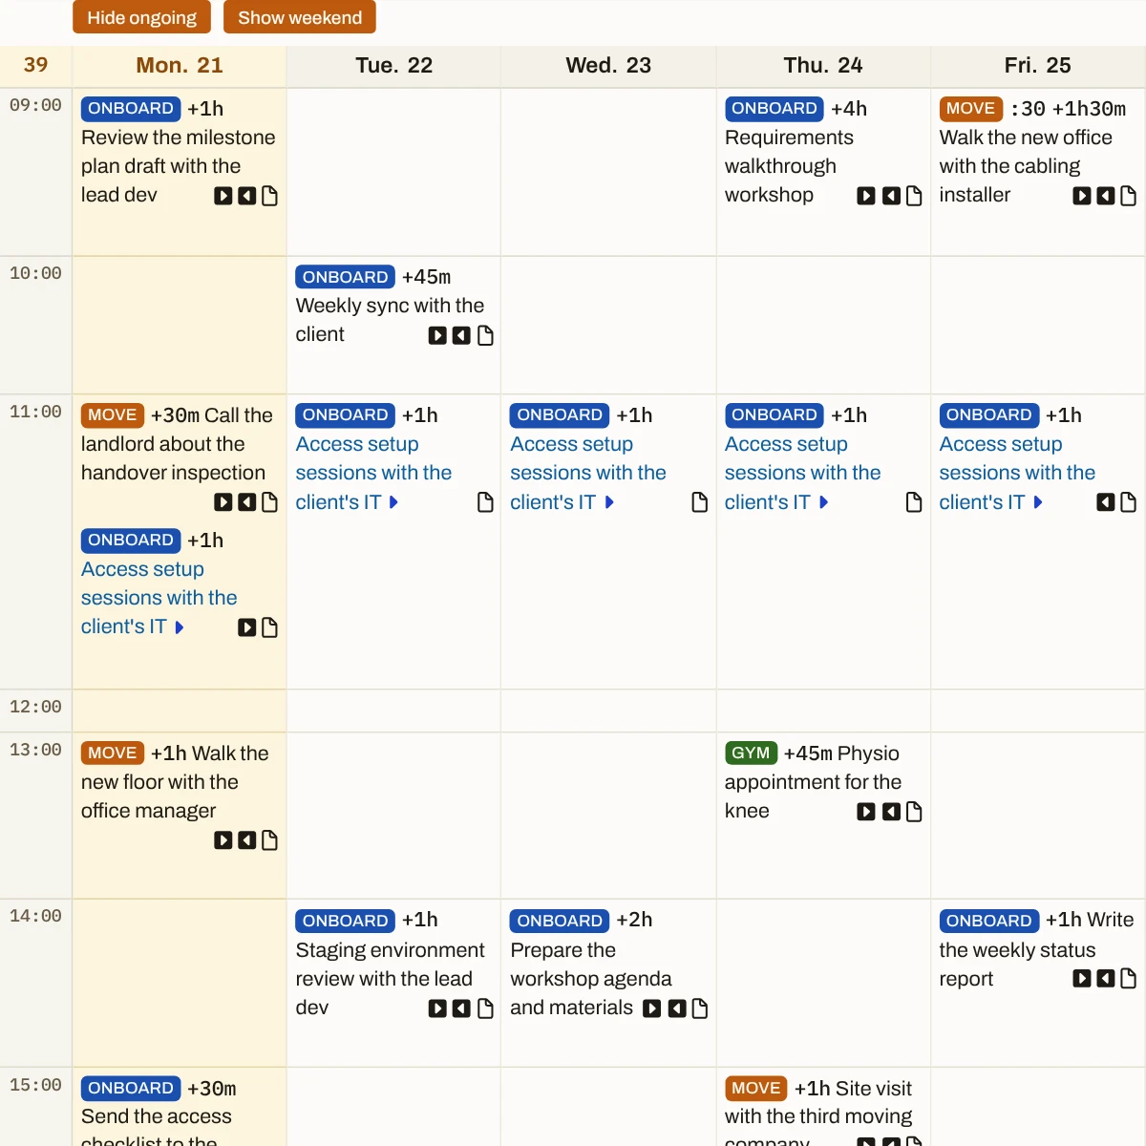Expand Thursday's Access setup blue triangle
Image resolution: width=1146 pixels, height=1146 pixels.
(x=824, y=502)
